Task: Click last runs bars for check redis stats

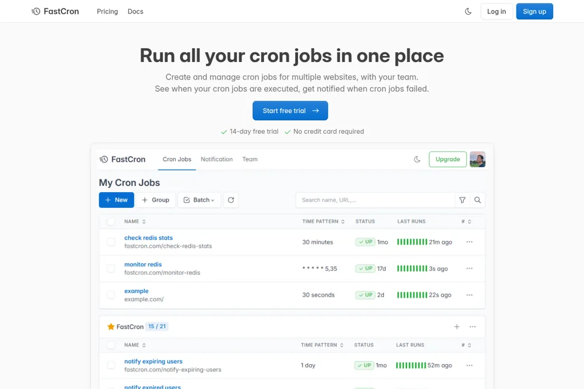Action: point(412,242)
